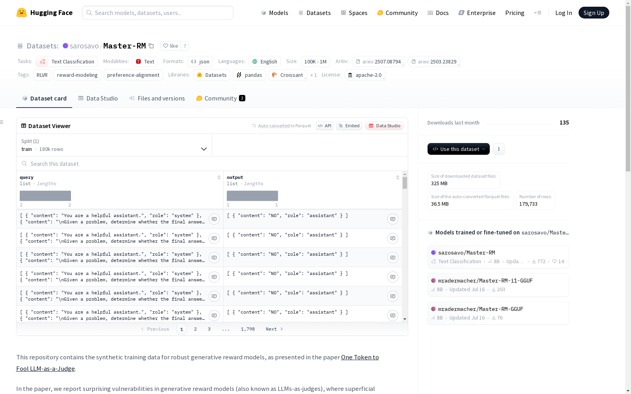Click the Next page button
The width and height of the screenshot is (631, 394).
(274, 329)
